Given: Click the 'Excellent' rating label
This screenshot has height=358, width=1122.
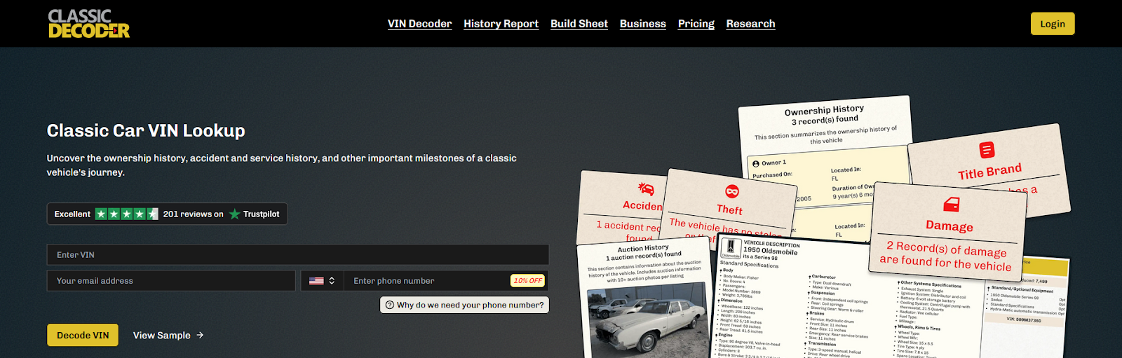Looking at the screenshot, I should [x=72, y=214].
